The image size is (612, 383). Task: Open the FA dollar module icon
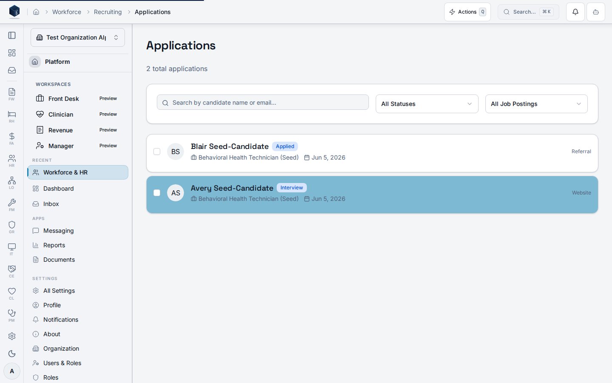12,138
